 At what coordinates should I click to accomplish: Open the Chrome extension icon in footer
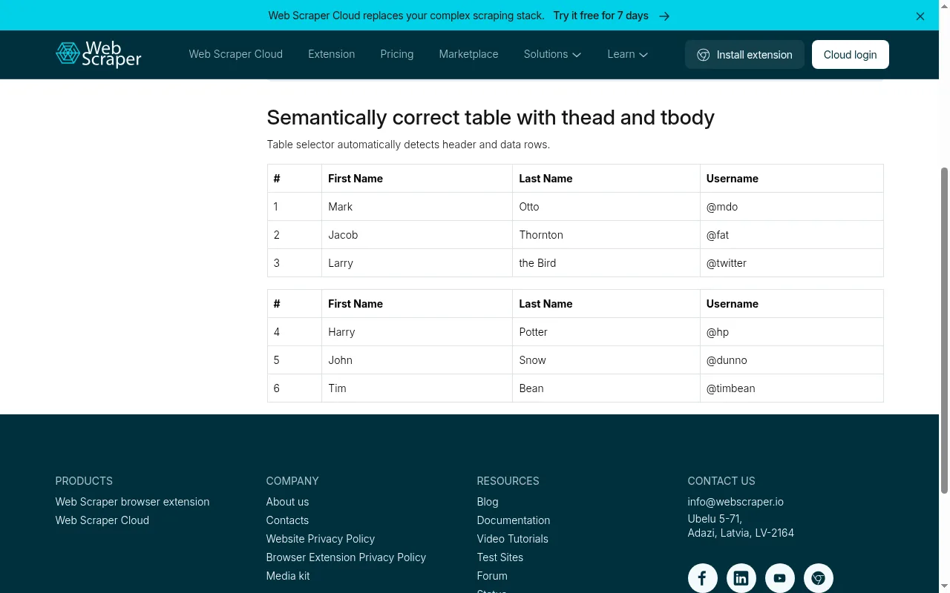tap(818, 578)
